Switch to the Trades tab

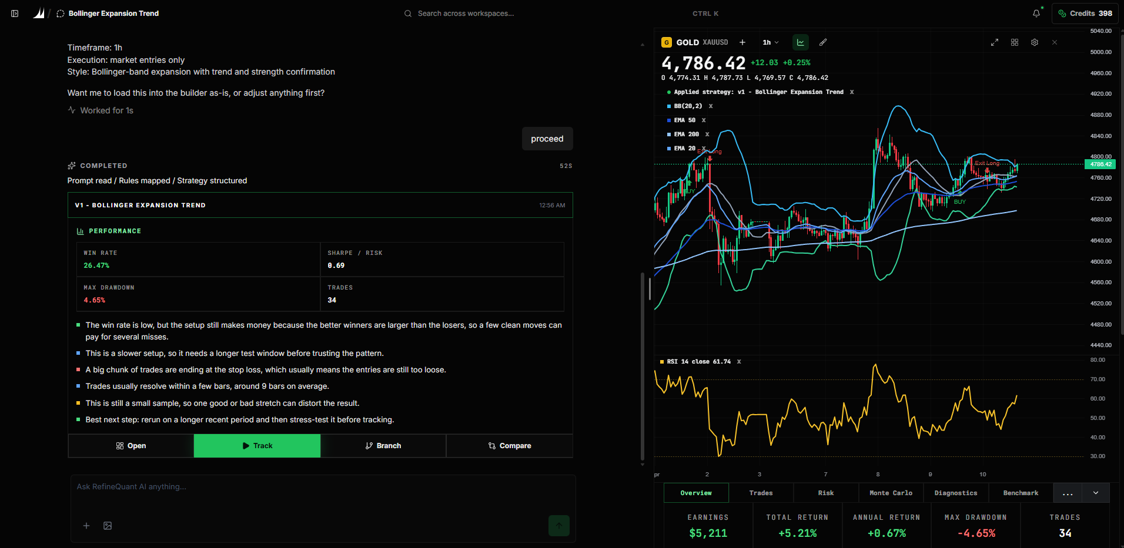tap(761, 493)
